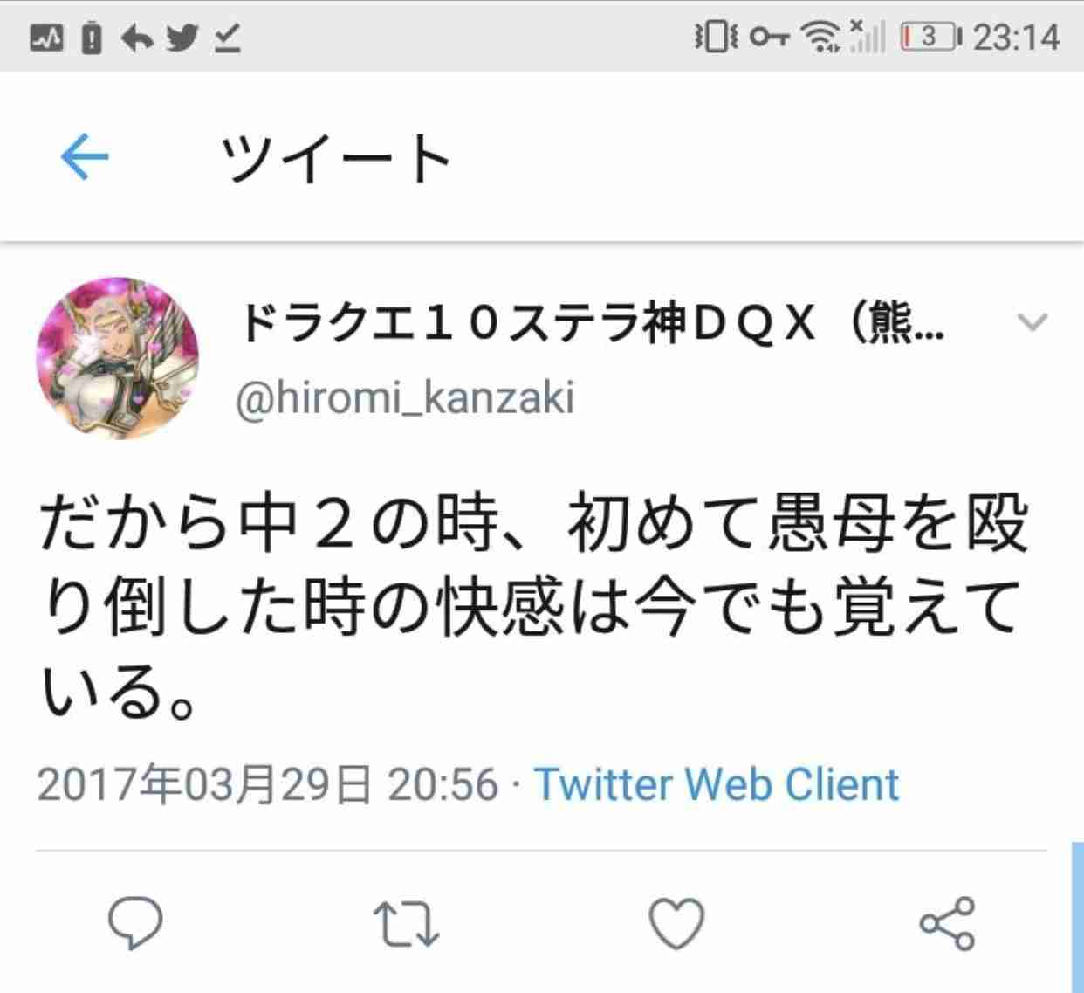
Task: Tap the back arrow icon
Action: pos(85,157)
